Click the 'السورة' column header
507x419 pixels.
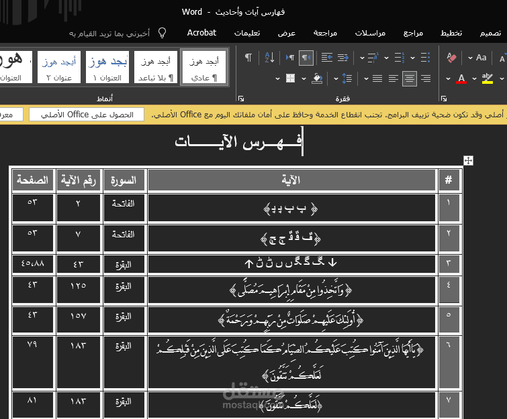pyautogui.click(x=124, y=180)
